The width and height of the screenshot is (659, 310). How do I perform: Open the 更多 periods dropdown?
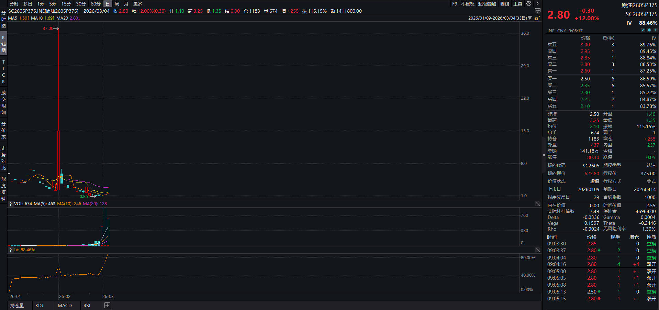(x=137, y=4)
